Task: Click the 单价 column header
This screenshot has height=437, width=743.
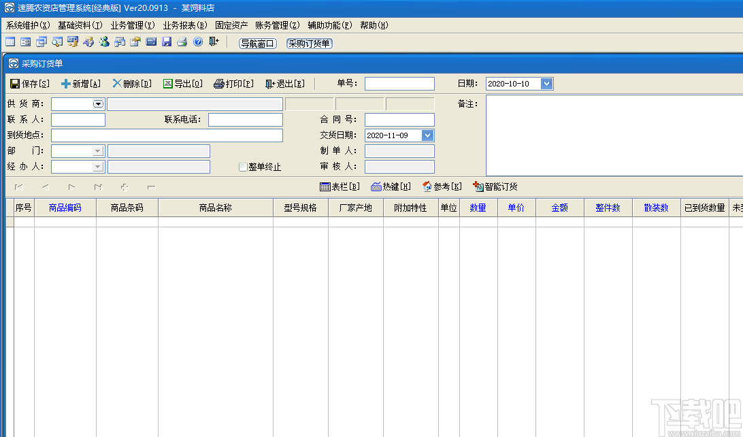Action: tap(516, 208)
